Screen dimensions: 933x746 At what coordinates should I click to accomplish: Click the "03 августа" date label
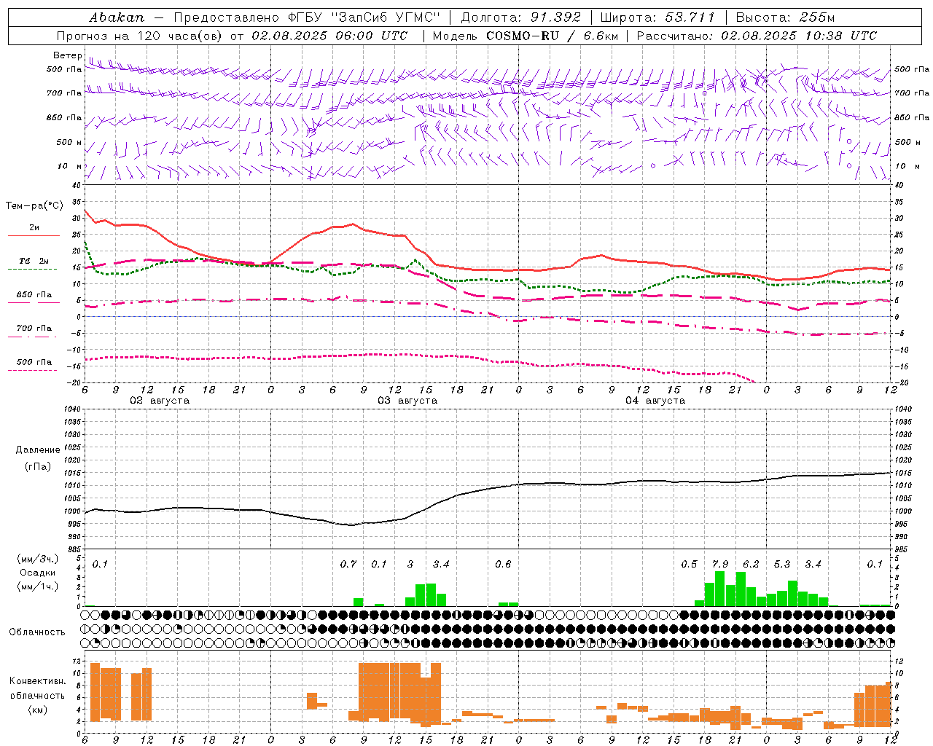[407, 401]
